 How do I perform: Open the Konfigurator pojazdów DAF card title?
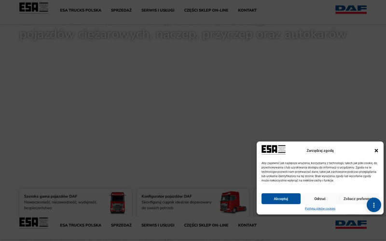[x=166, y=196]
